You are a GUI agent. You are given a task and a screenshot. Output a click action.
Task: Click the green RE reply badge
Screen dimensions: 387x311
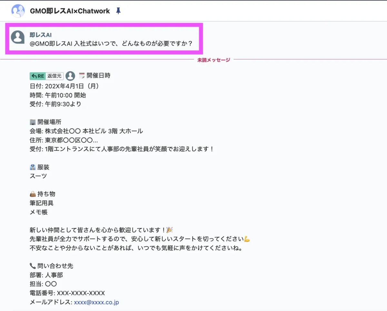click(37, 76)
